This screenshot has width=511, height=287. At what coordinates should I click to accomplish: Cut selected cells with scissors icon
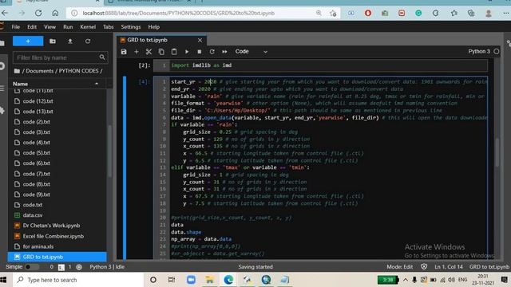coord(149,52)
